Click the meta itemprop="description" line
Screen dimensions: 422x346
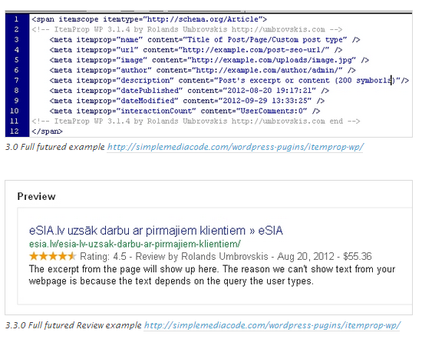[229, 81]
